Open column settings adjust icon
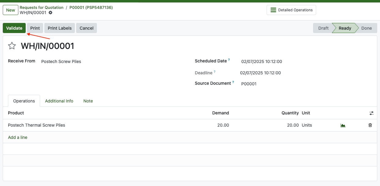The height and width of the screenshot is (186, 380). coord(371,113)
